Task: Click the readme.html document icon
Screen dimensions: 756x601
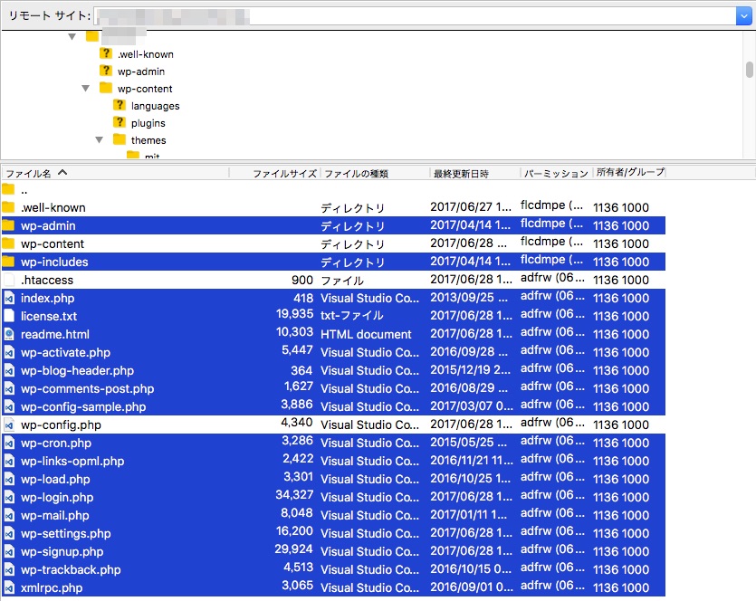Action: click(9, 334)
